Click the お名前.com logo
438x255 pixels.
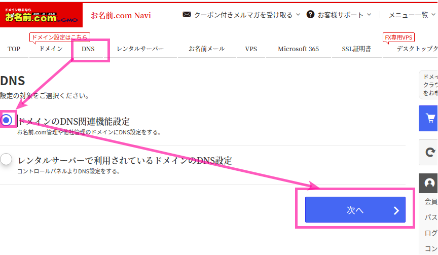(41, 15)
